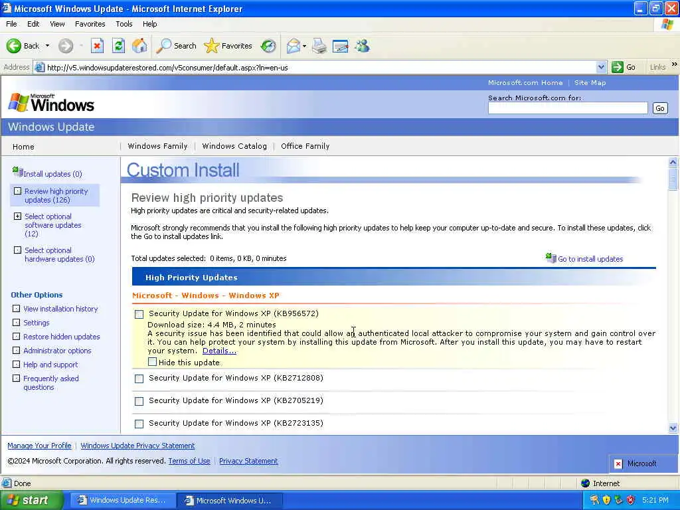Collapse the Review high priority updates box
The image size is (680, 510).
point(17,191)
